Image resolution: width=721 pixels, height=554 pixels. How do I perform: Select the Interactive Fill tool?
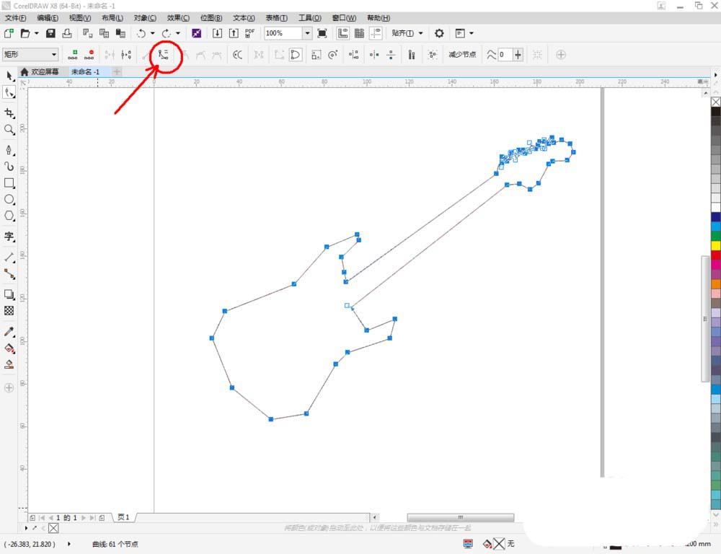click(9, 348)
